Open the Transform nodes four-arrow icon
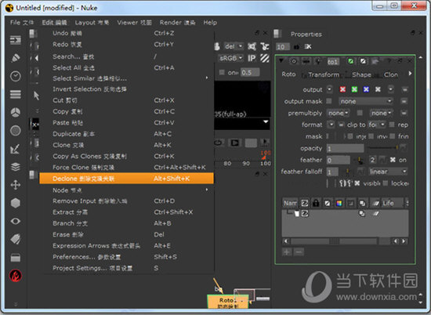Viewport: 431px width, 315px height. point(16,185)
